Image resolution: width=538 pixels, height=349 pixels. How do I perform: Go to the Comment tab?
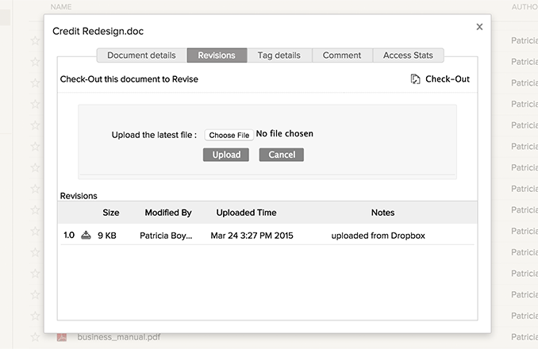point(342,56)
